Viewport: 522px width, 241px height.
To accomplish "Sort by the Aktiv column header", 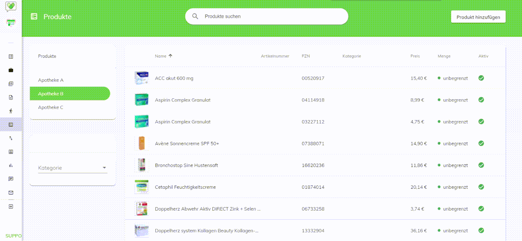I will (483, 56).
